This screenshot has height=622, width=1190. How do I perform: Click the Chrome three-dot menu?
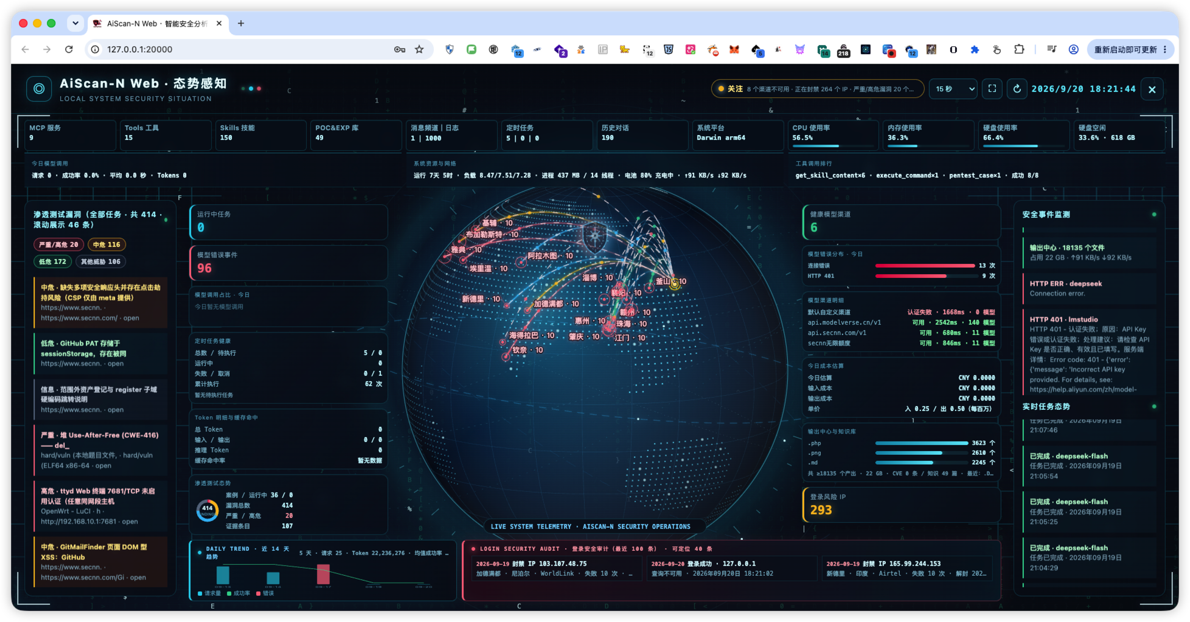coord(1165,49)
